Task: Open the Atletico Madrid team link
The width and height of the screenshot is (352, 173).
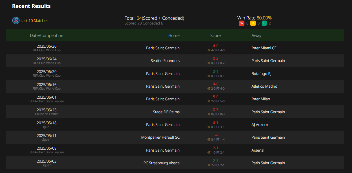Action: tap(264, 86)
